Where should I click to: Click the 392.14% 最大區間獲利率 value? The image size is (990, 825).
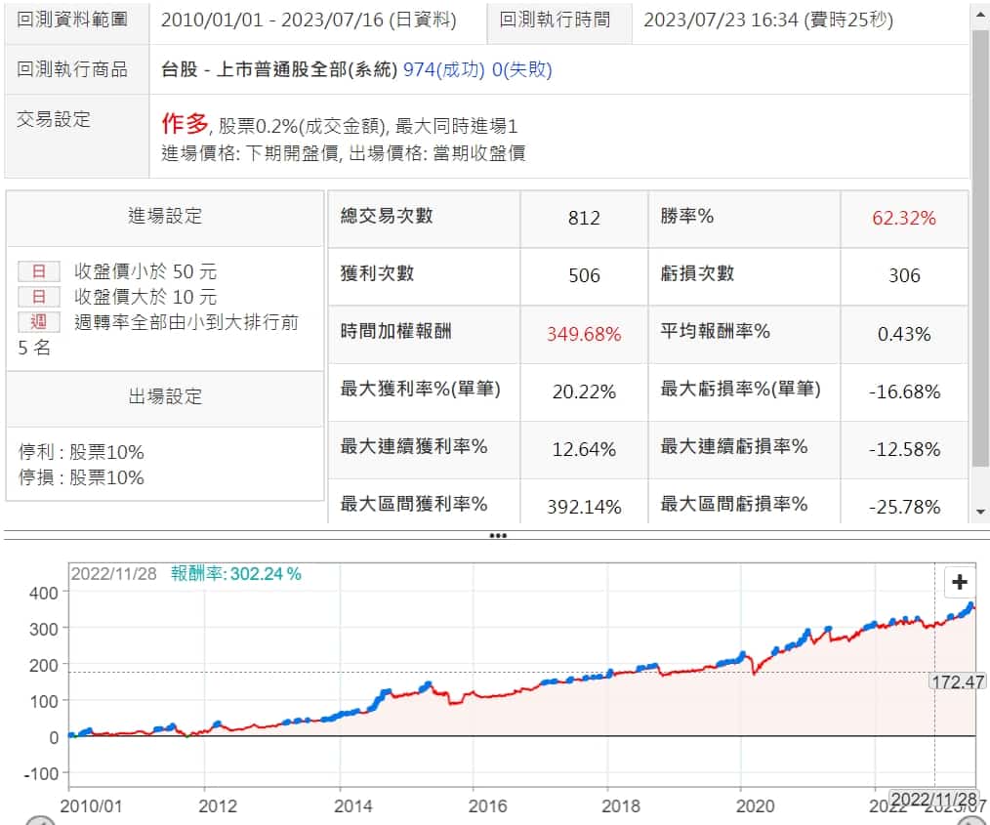click(x=584, y=507)
